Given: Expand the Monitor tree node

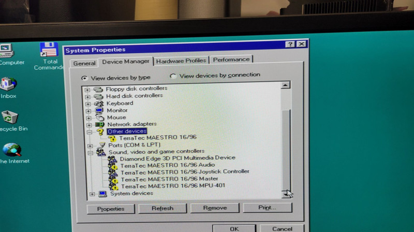Looking at the screenshot, I should (x=88, y=111).
